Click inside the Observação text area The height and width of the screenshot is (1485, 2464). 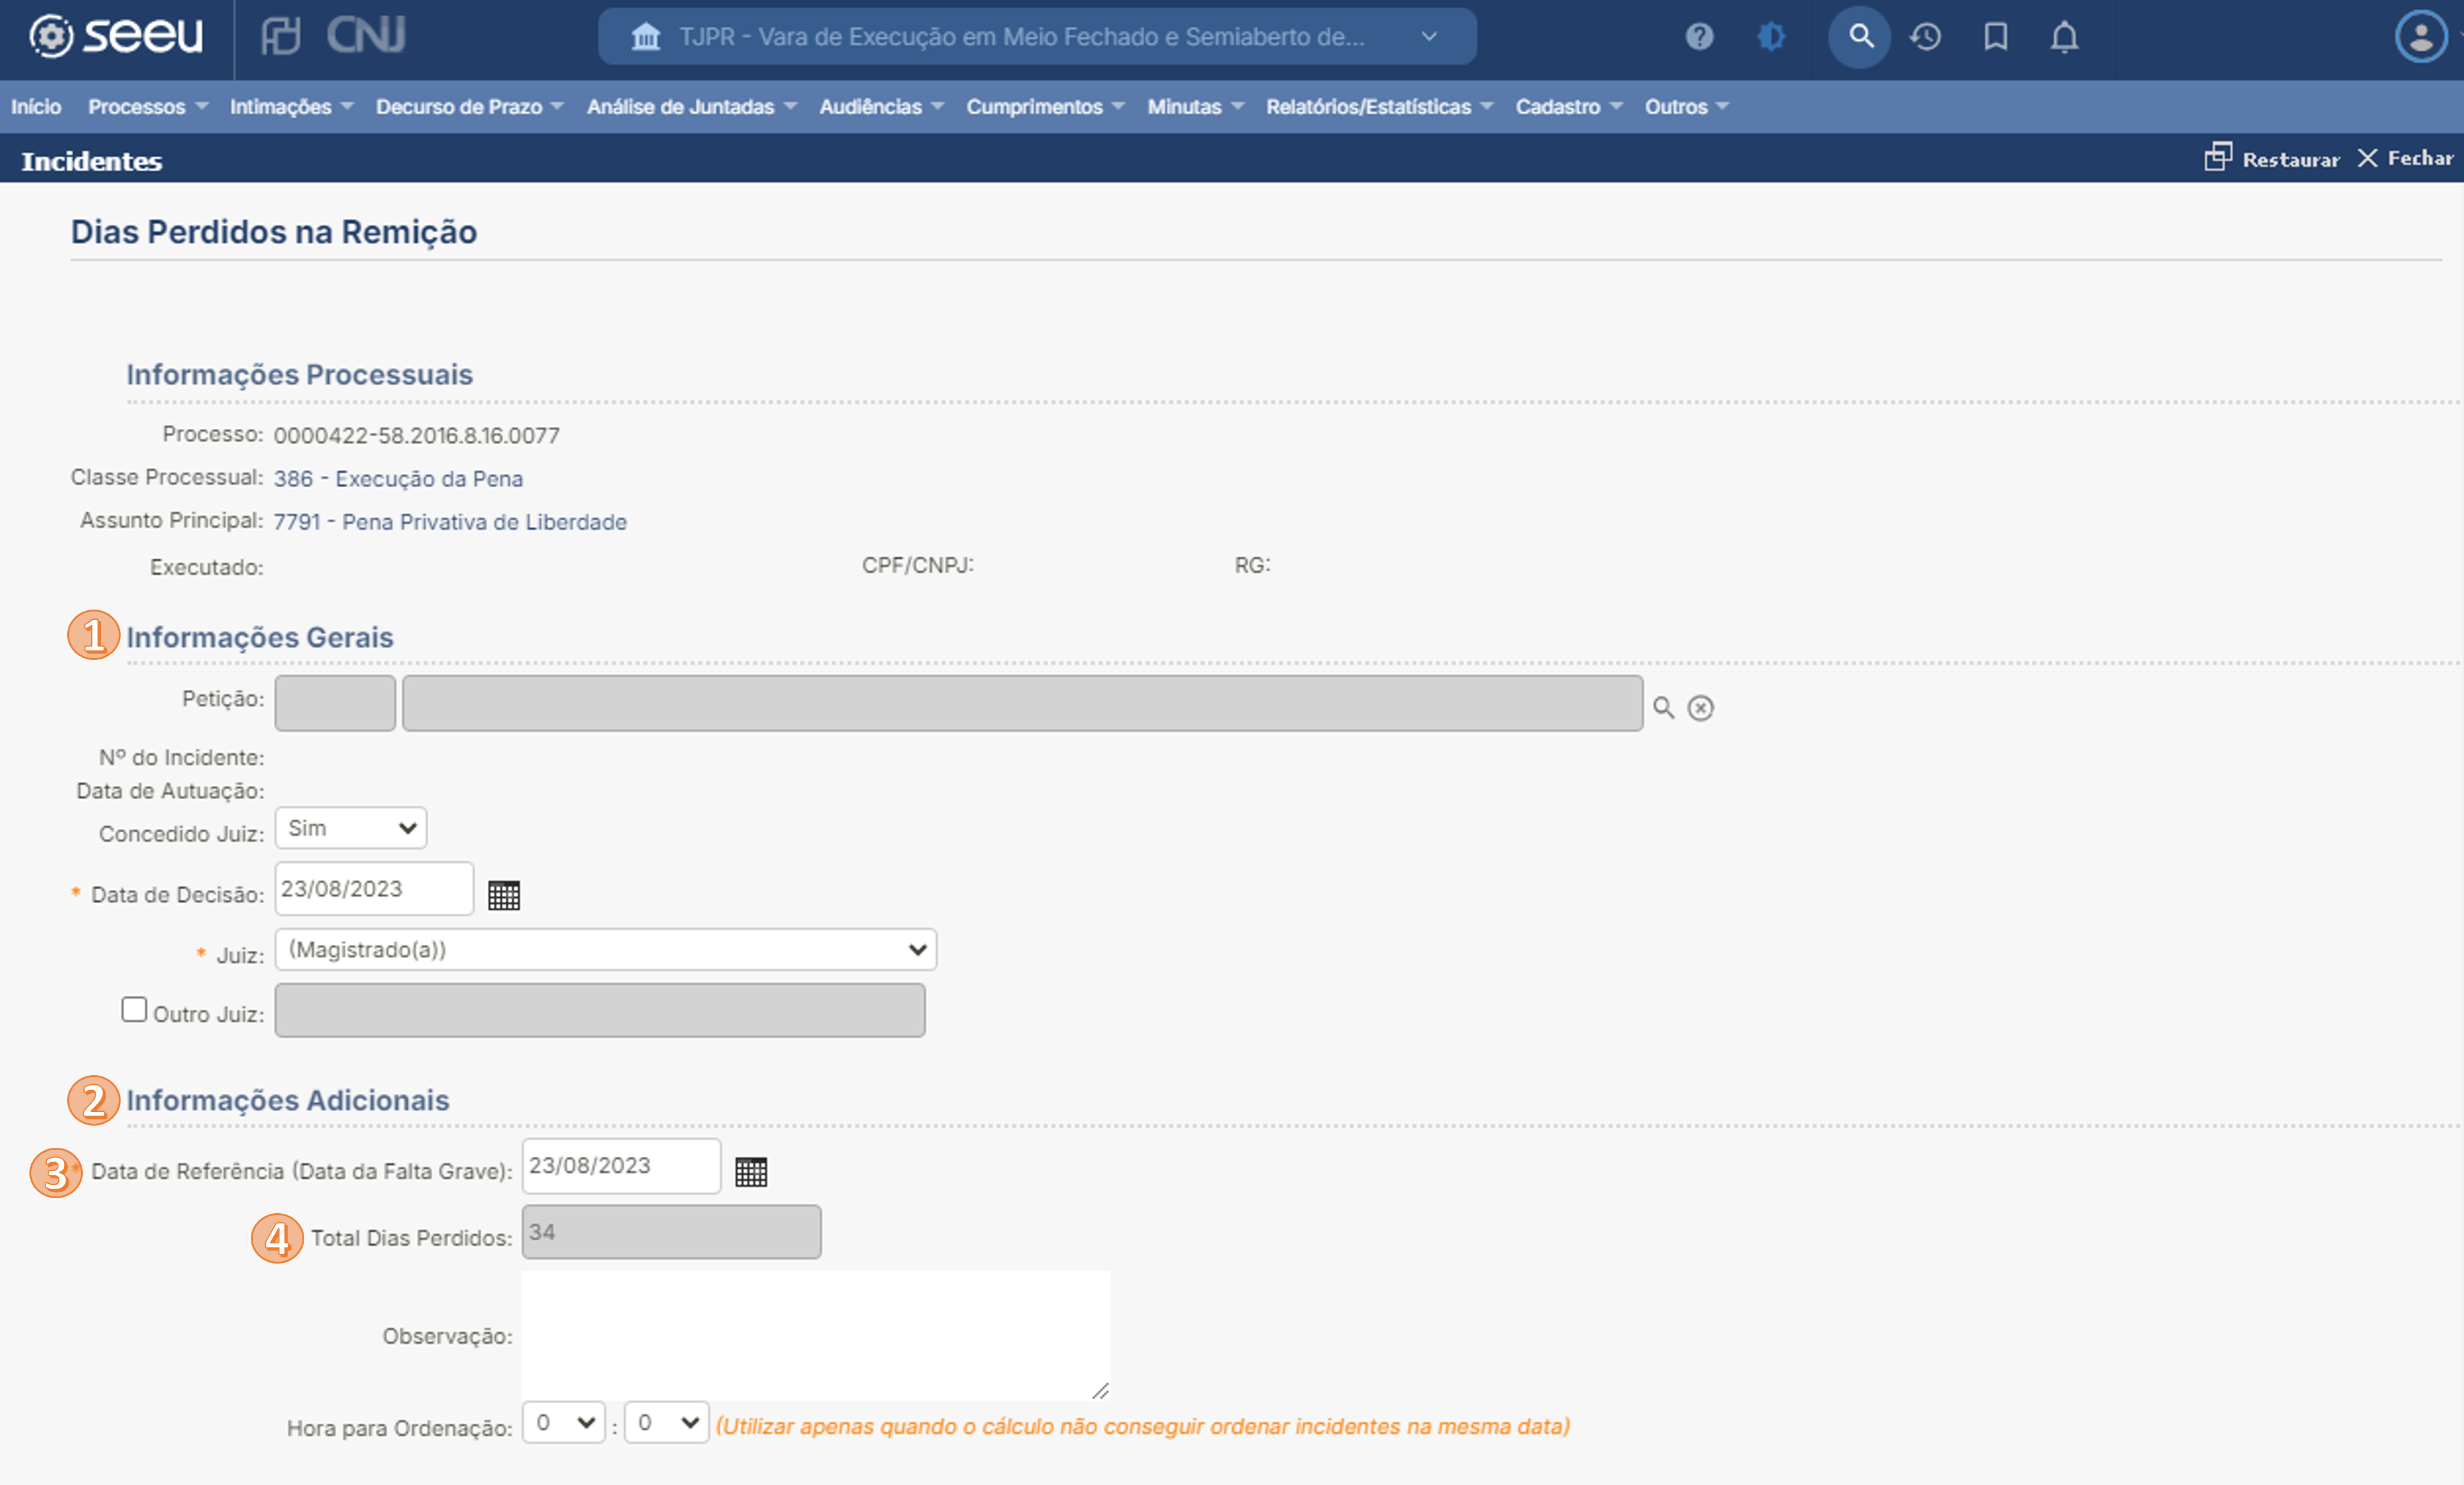816,1335
